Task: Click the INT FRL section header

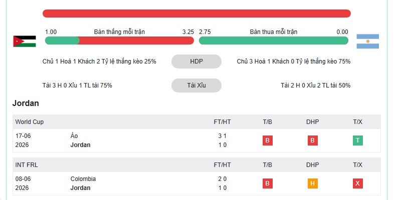Action: pyautogui.click(x=196, y=165)
